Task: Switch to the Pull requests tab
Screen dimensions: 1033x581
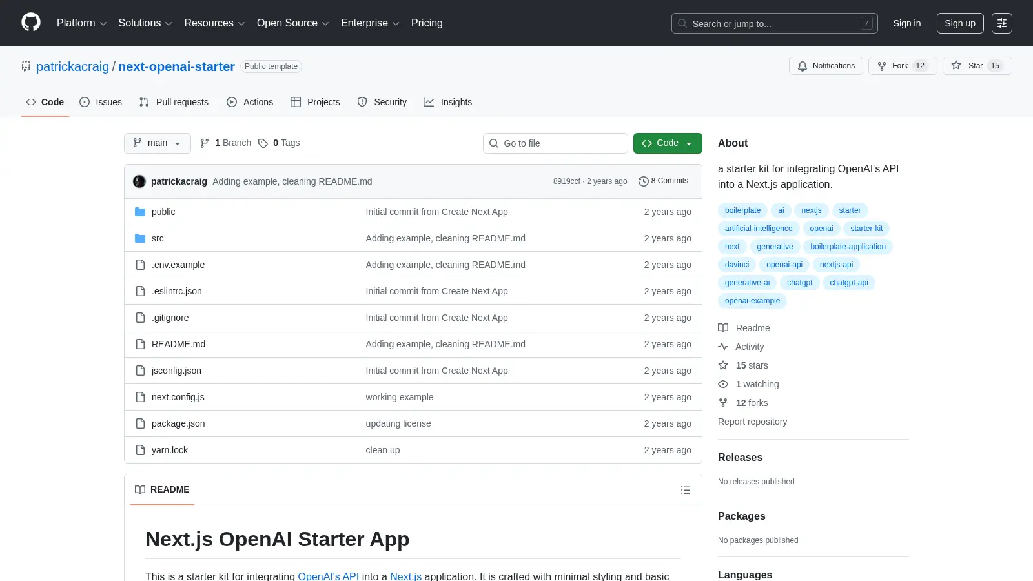Action: click(x=174, y=102)
